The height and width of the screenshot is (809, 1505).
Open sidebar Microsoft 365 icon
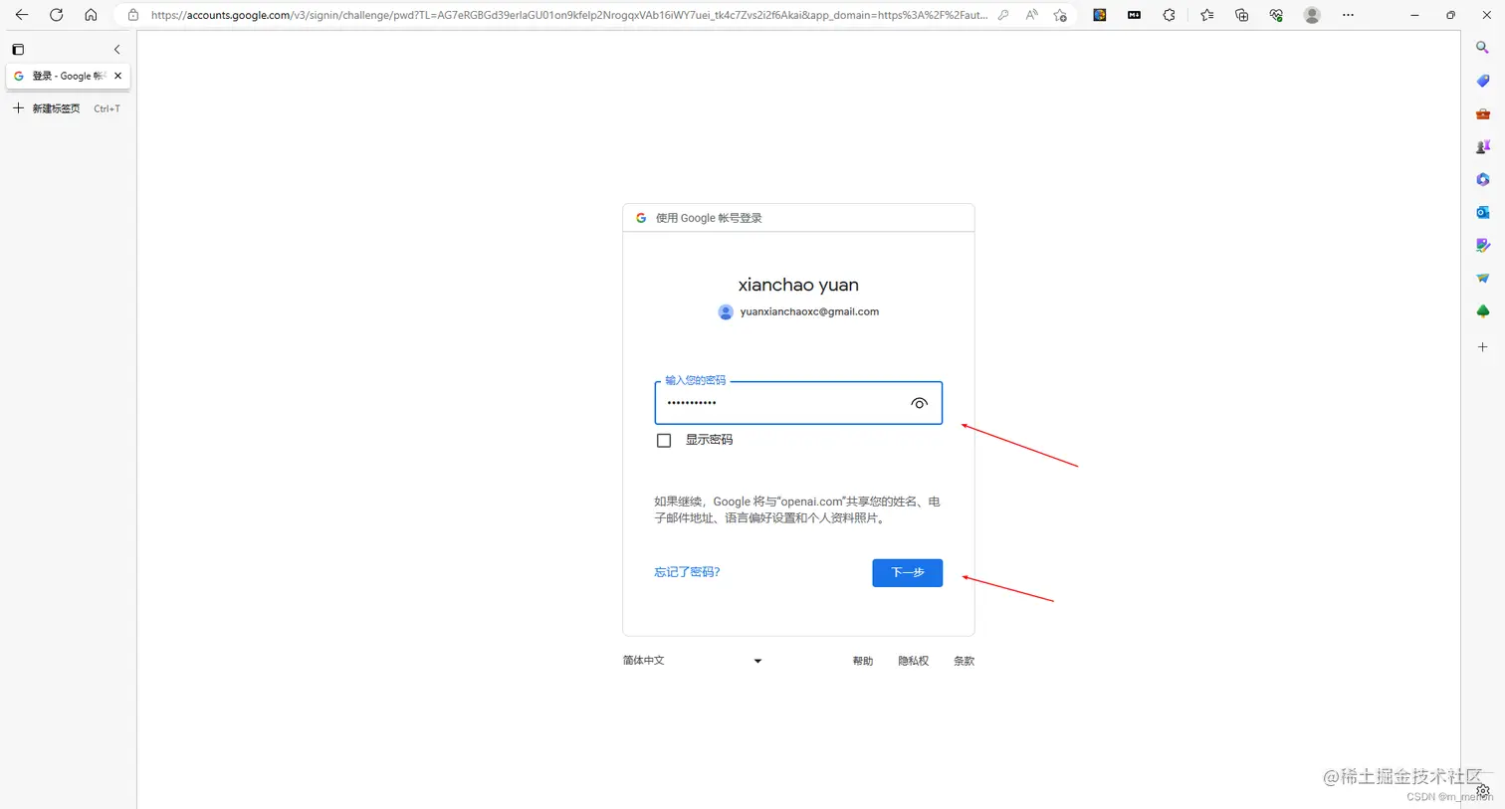1483,179
